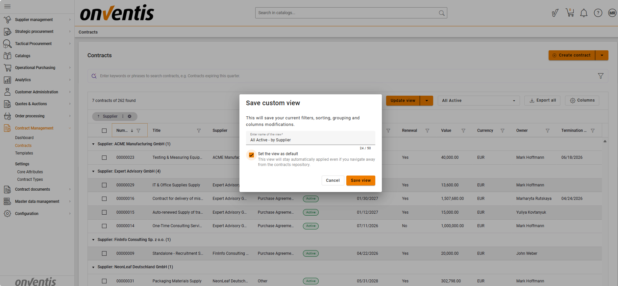Click the catalog search magnifier icon
This screenshot has width=618, height=286.
point(441,13)
